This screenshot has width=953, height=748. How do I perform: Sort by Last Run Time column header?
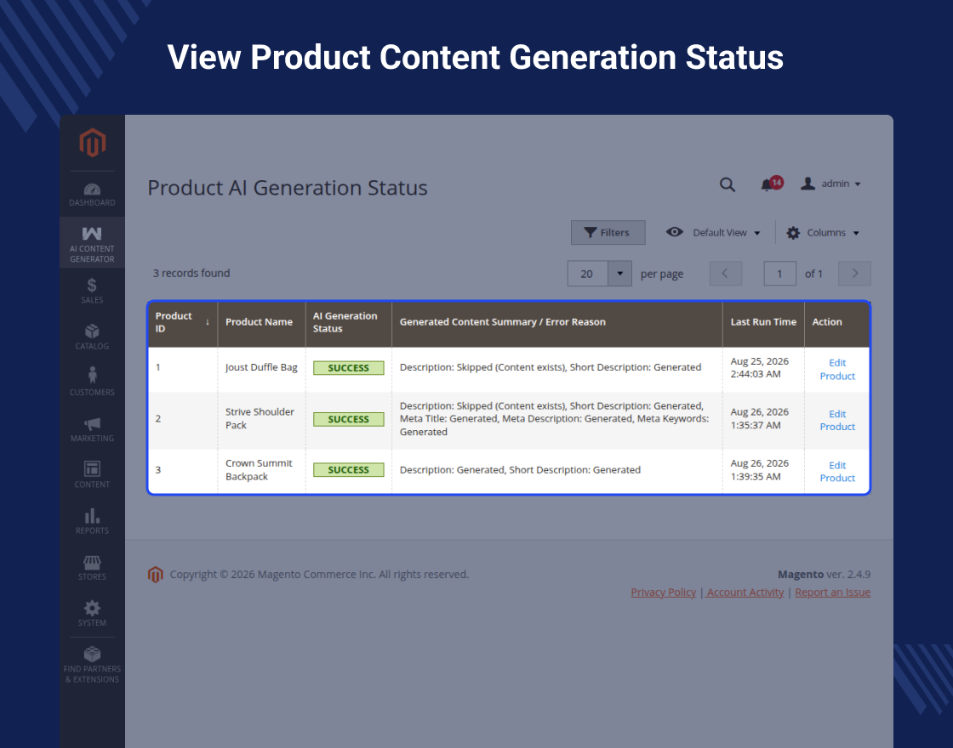[x=763, y=322]
